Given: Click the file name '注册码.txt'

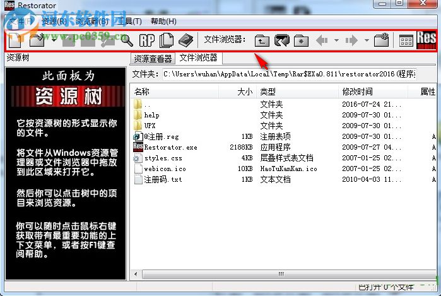Looking at the screenshot, I should coord(163,179).
